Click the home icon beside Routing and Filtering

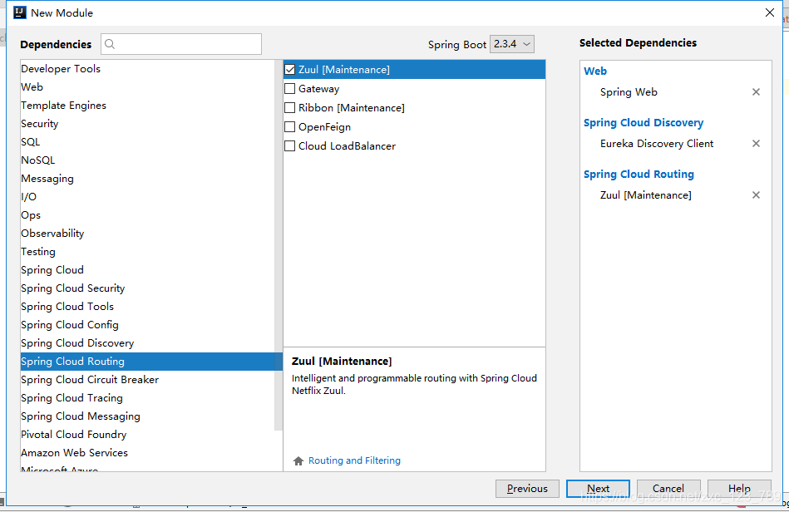(x=298, y=460)
